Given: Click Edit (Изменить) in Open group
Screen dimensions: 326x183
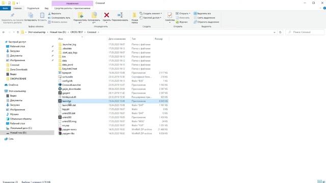Looking at the screenshot, I should pos(182,18).
